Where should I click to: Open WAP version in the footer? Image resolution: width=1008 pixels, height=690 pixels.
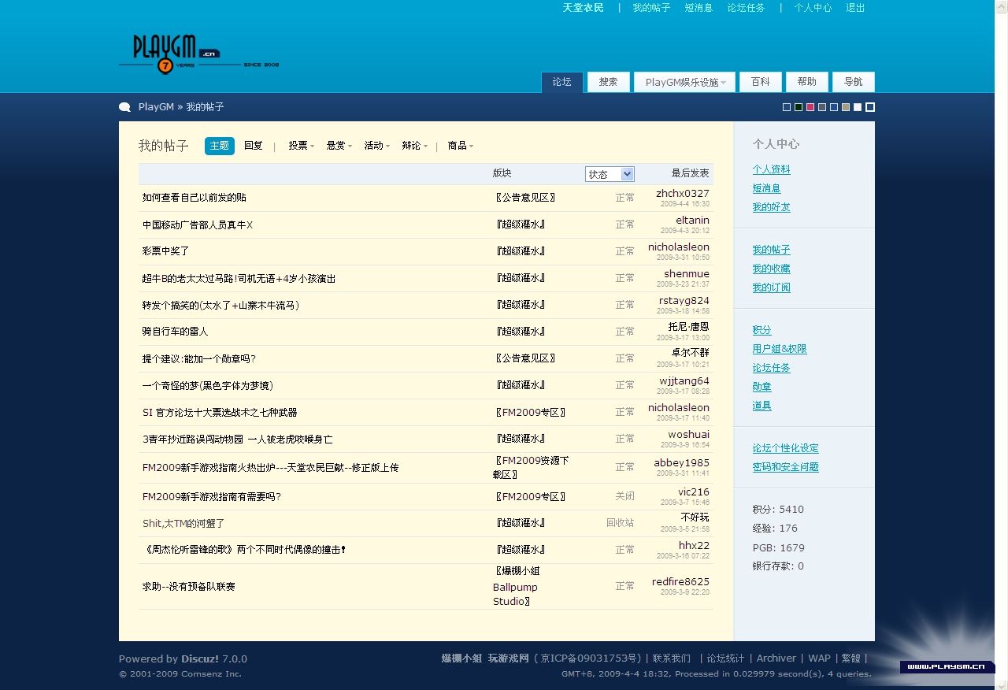(819, 658)
